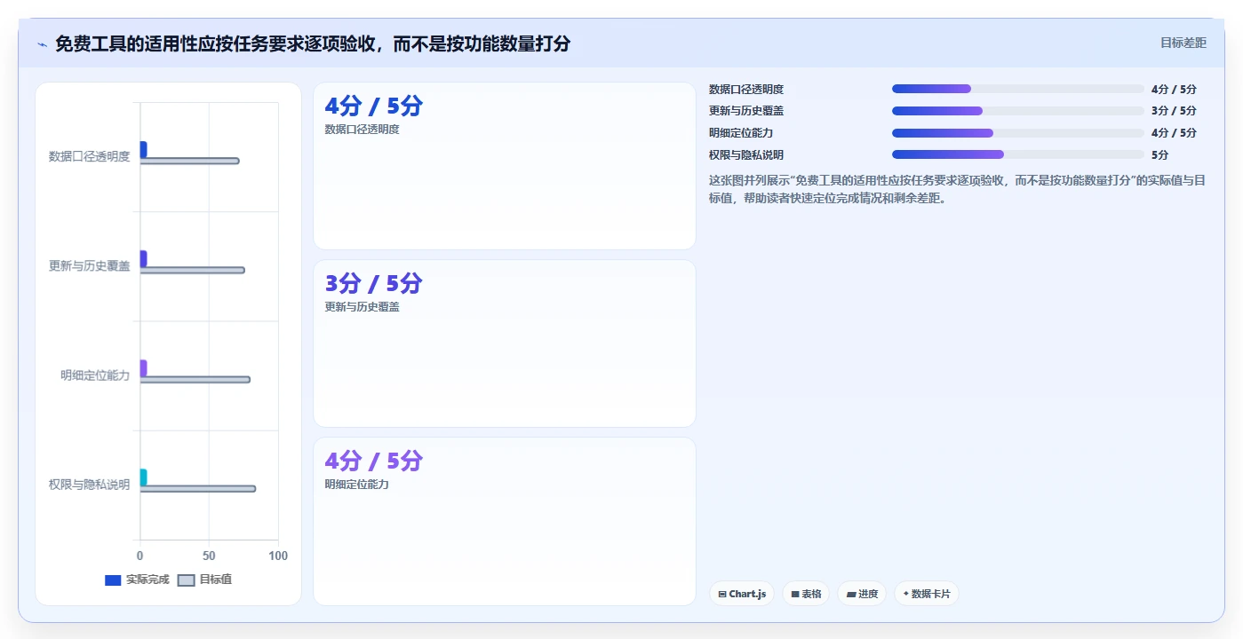
Task: Click the 明细定位能力 target bar in chart
Action: pyautogui.click(x=195, y=380)
